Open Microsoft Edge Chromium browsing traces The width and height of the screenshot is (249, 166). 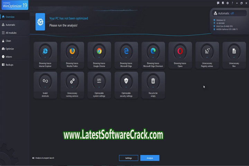click(x=153, y=53)
